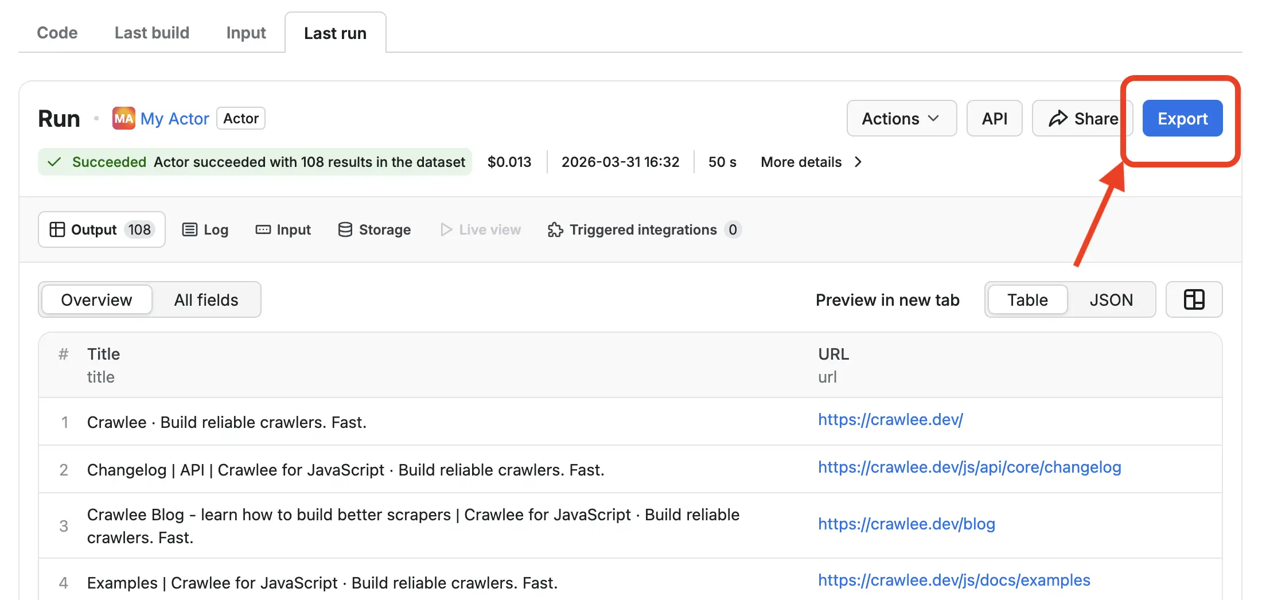The height and width of the screenshot is (600, 1262).
Task: Click the Share arrow icon
Action: point(1058,118)
